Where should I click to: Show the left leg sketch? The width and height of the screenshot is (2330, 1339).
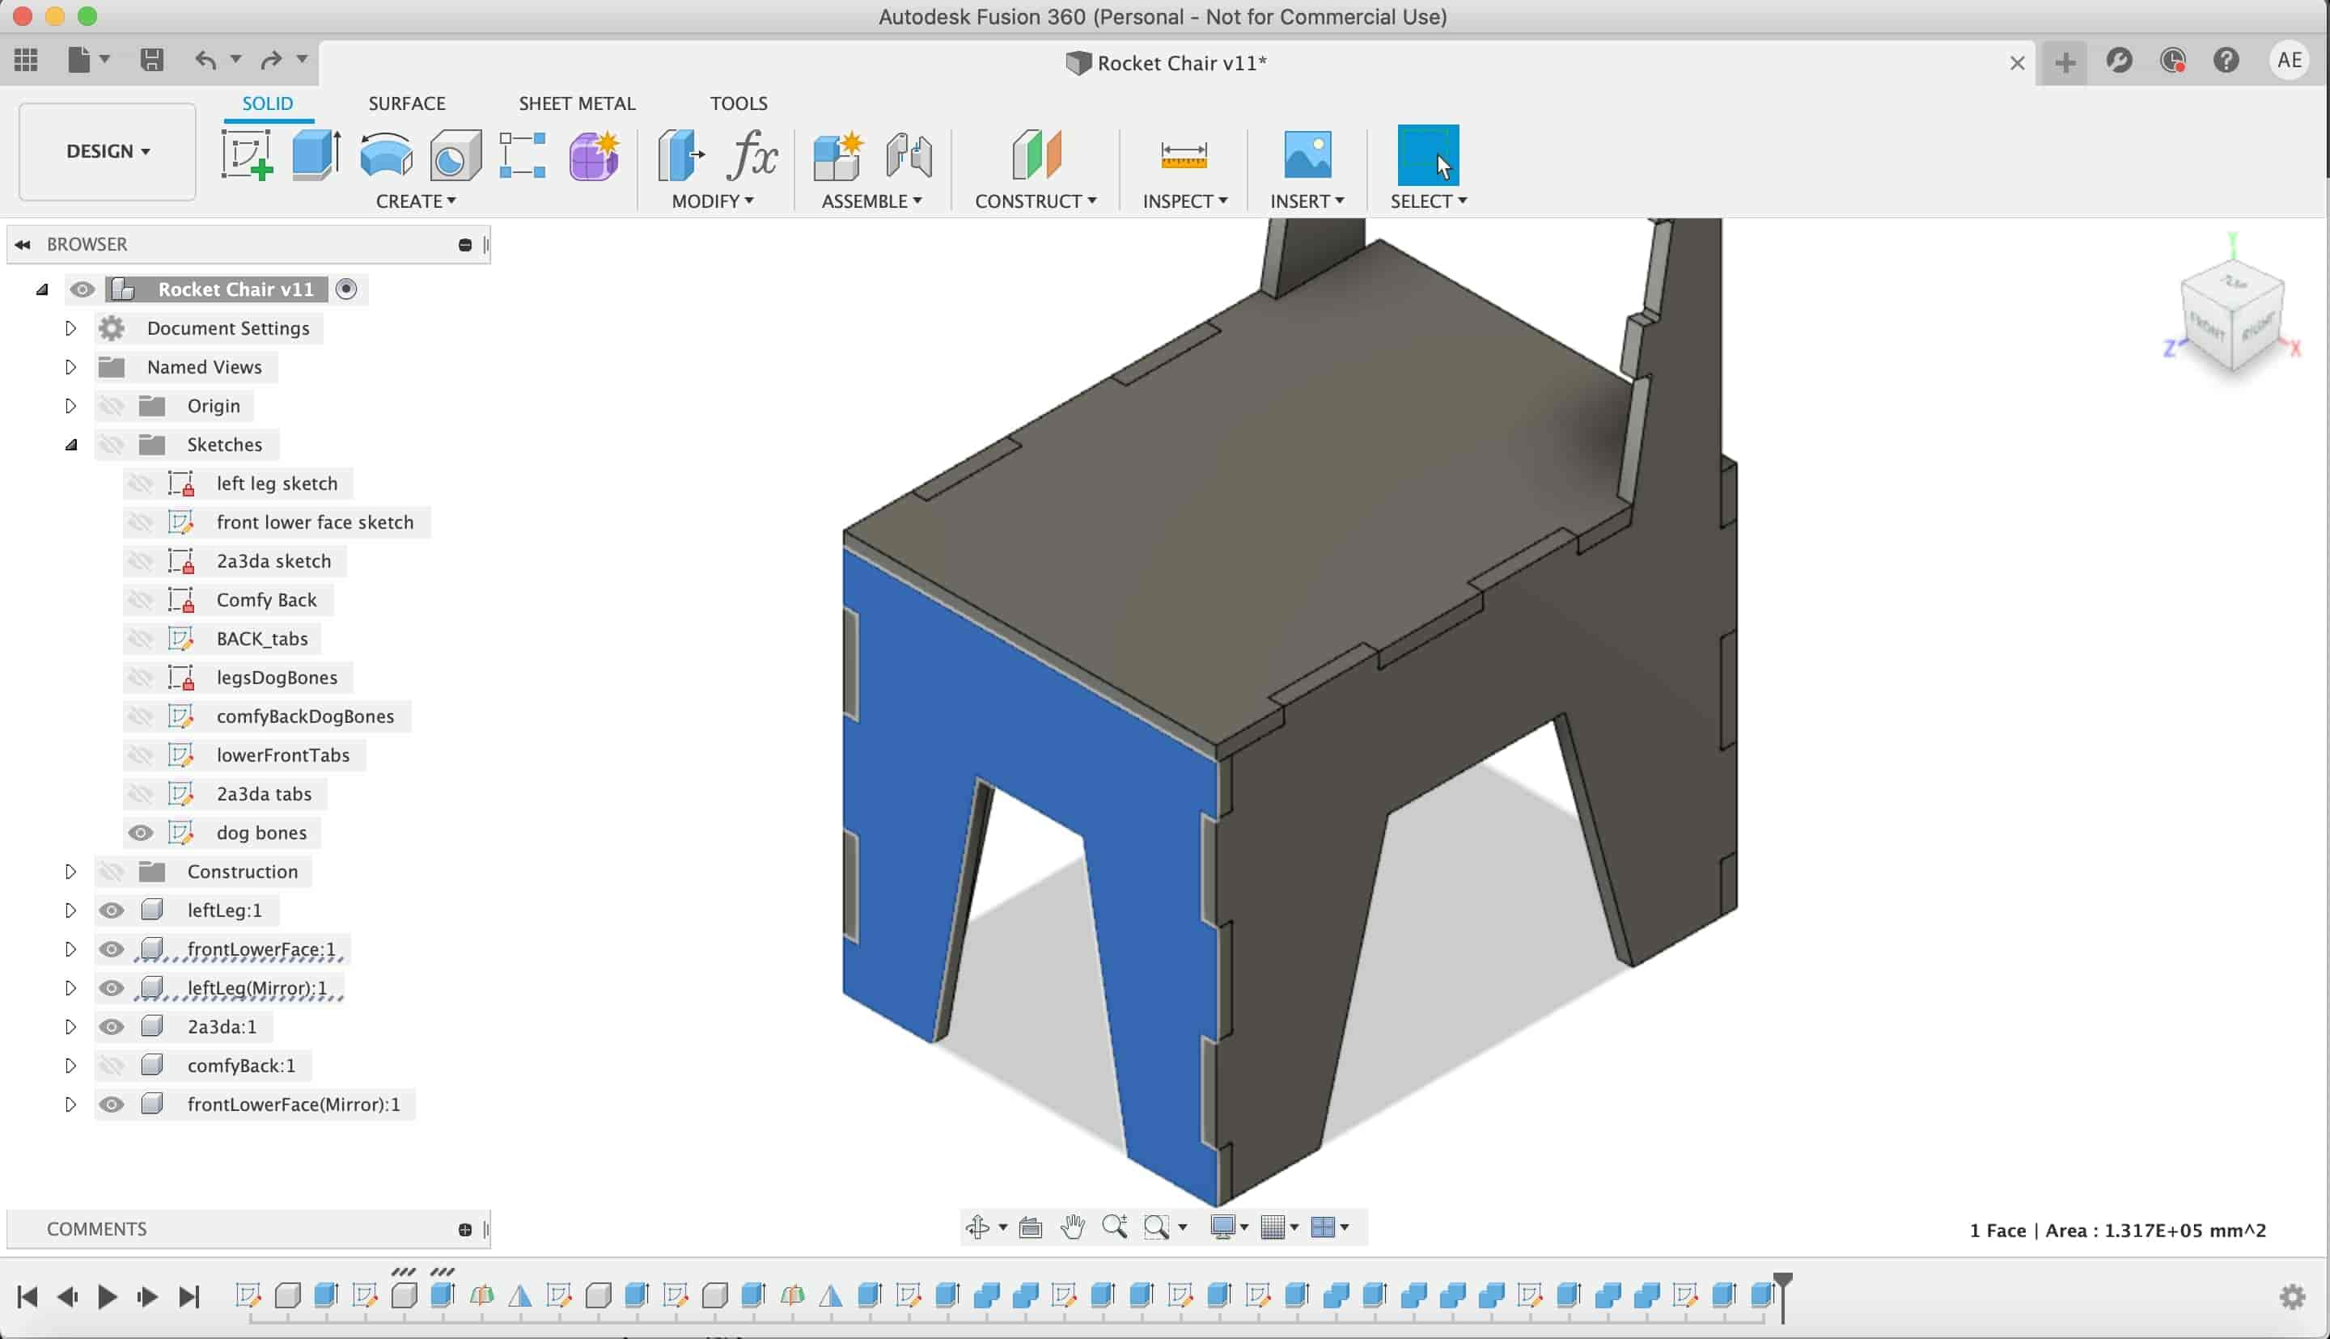140,484
